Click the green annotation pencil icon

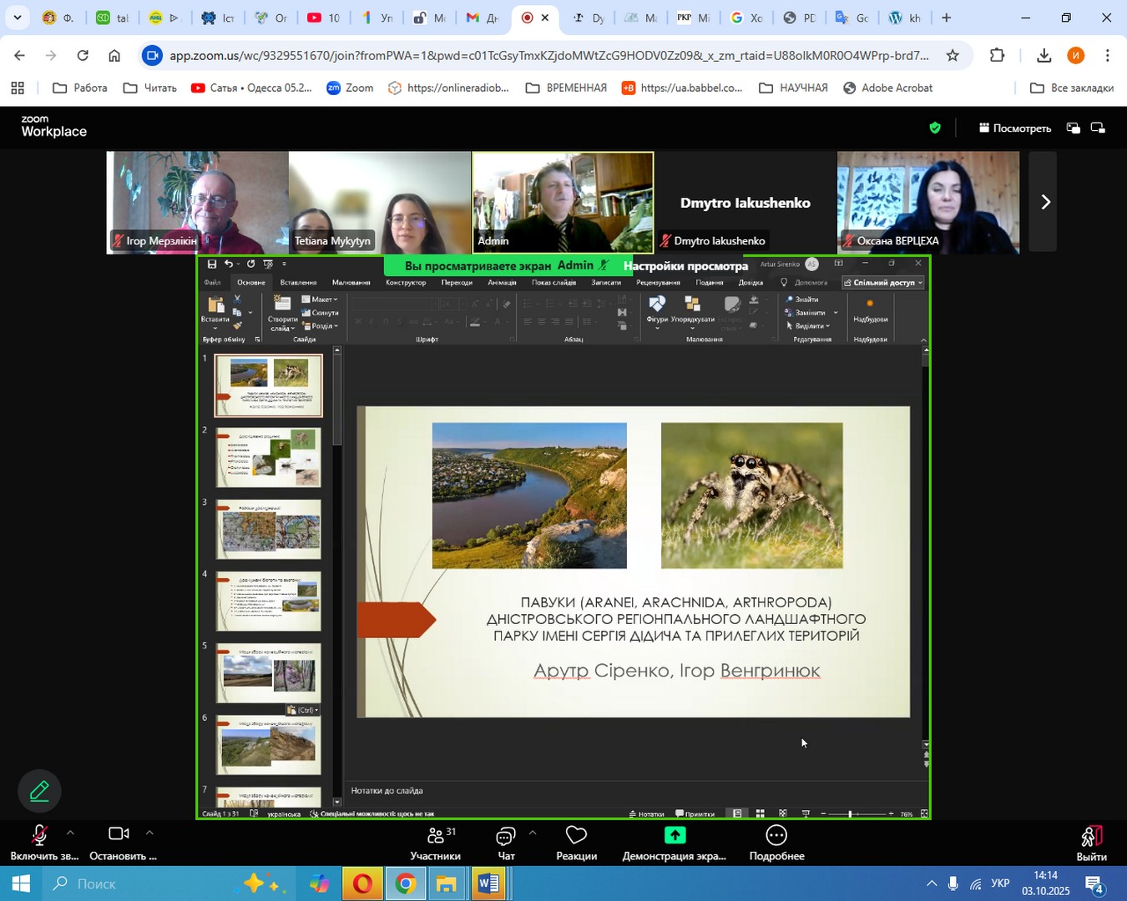(39, 791)
